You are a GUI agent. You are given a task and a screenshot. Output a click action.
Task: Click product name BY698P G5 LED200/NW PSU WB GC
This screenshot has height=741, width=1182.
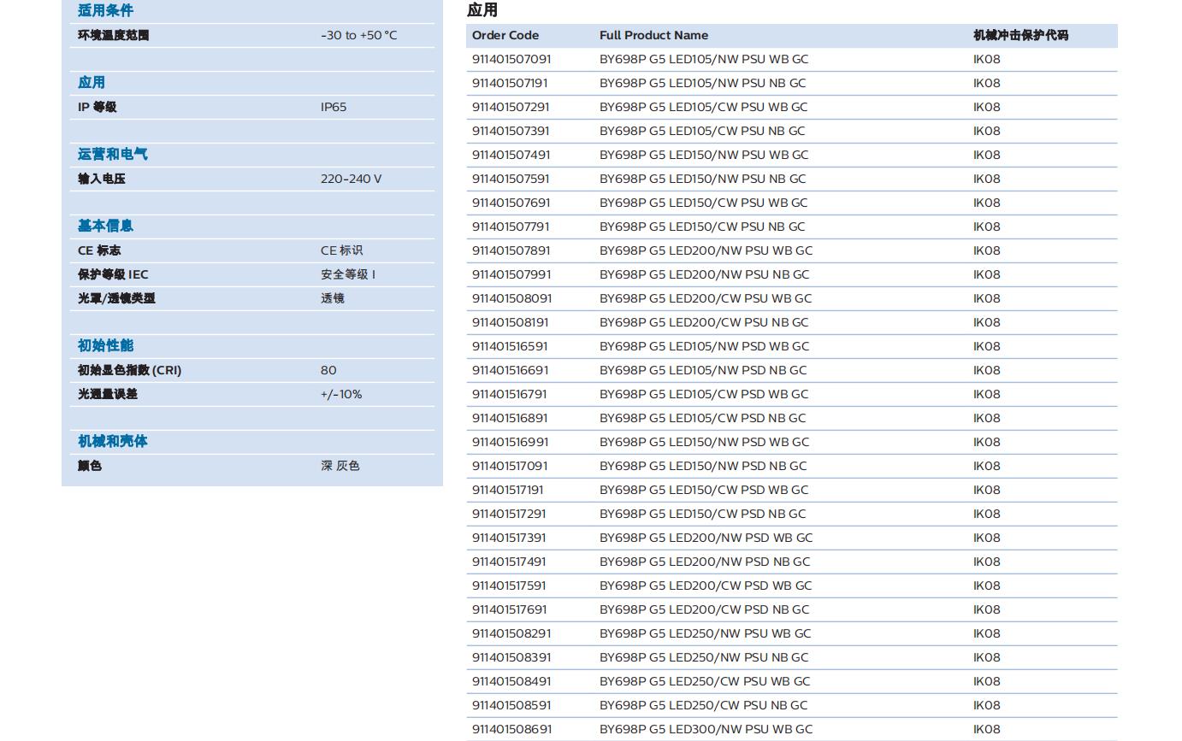coord(706,250)
